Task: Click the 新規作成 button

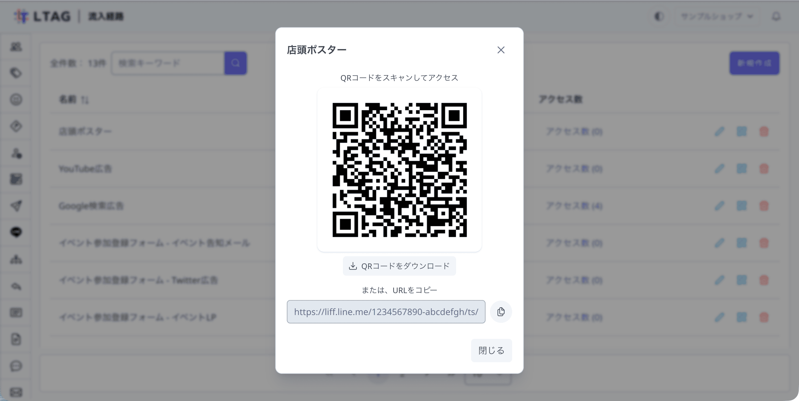Action: (x=754, y=63)
